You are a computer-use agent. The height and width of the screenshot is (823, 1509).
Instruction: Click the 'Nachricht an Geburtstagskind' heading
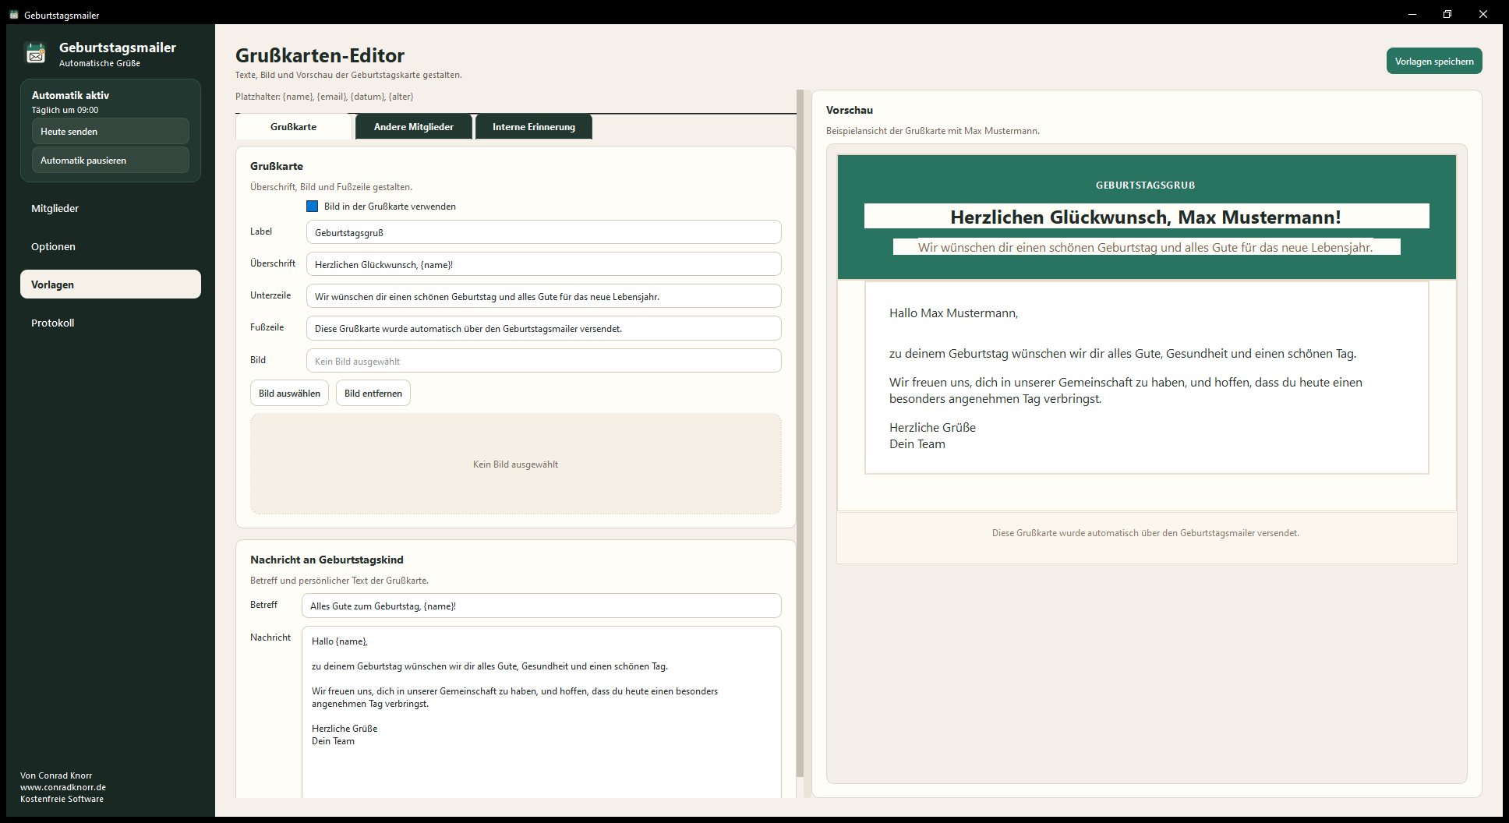[x=327, y=560]
